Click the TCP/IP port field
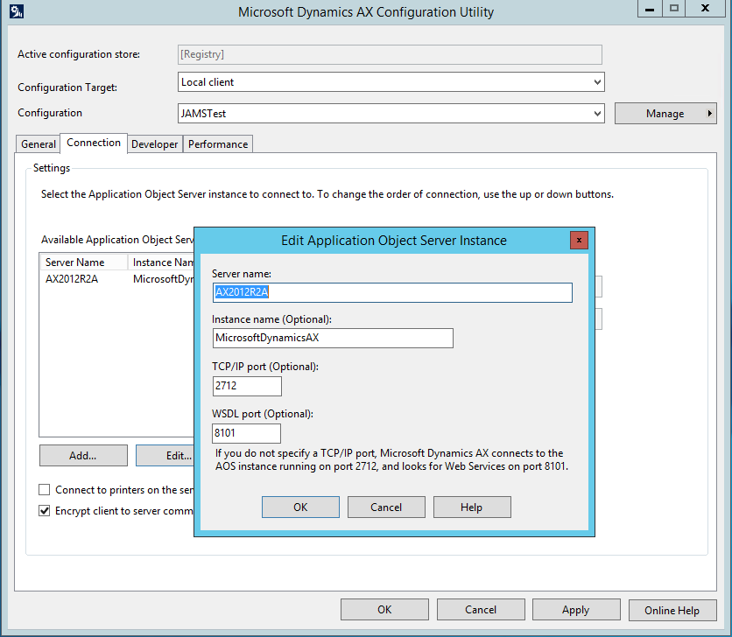The image size is (732, 637). coord(247,387)
